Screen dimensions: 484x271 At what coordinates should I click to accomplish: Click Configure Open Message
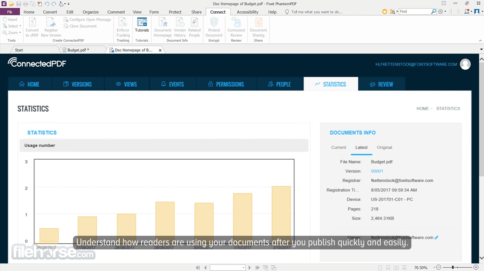pos(87,19)
